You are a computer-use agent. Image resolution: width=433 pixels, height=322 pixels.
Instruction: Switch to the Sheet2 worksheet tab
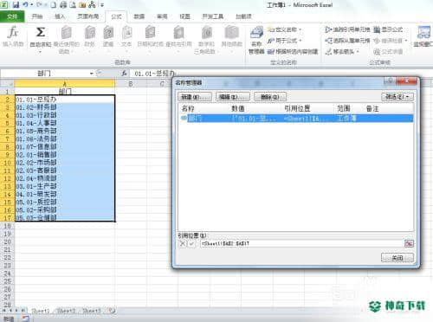[x=66, y=311]
